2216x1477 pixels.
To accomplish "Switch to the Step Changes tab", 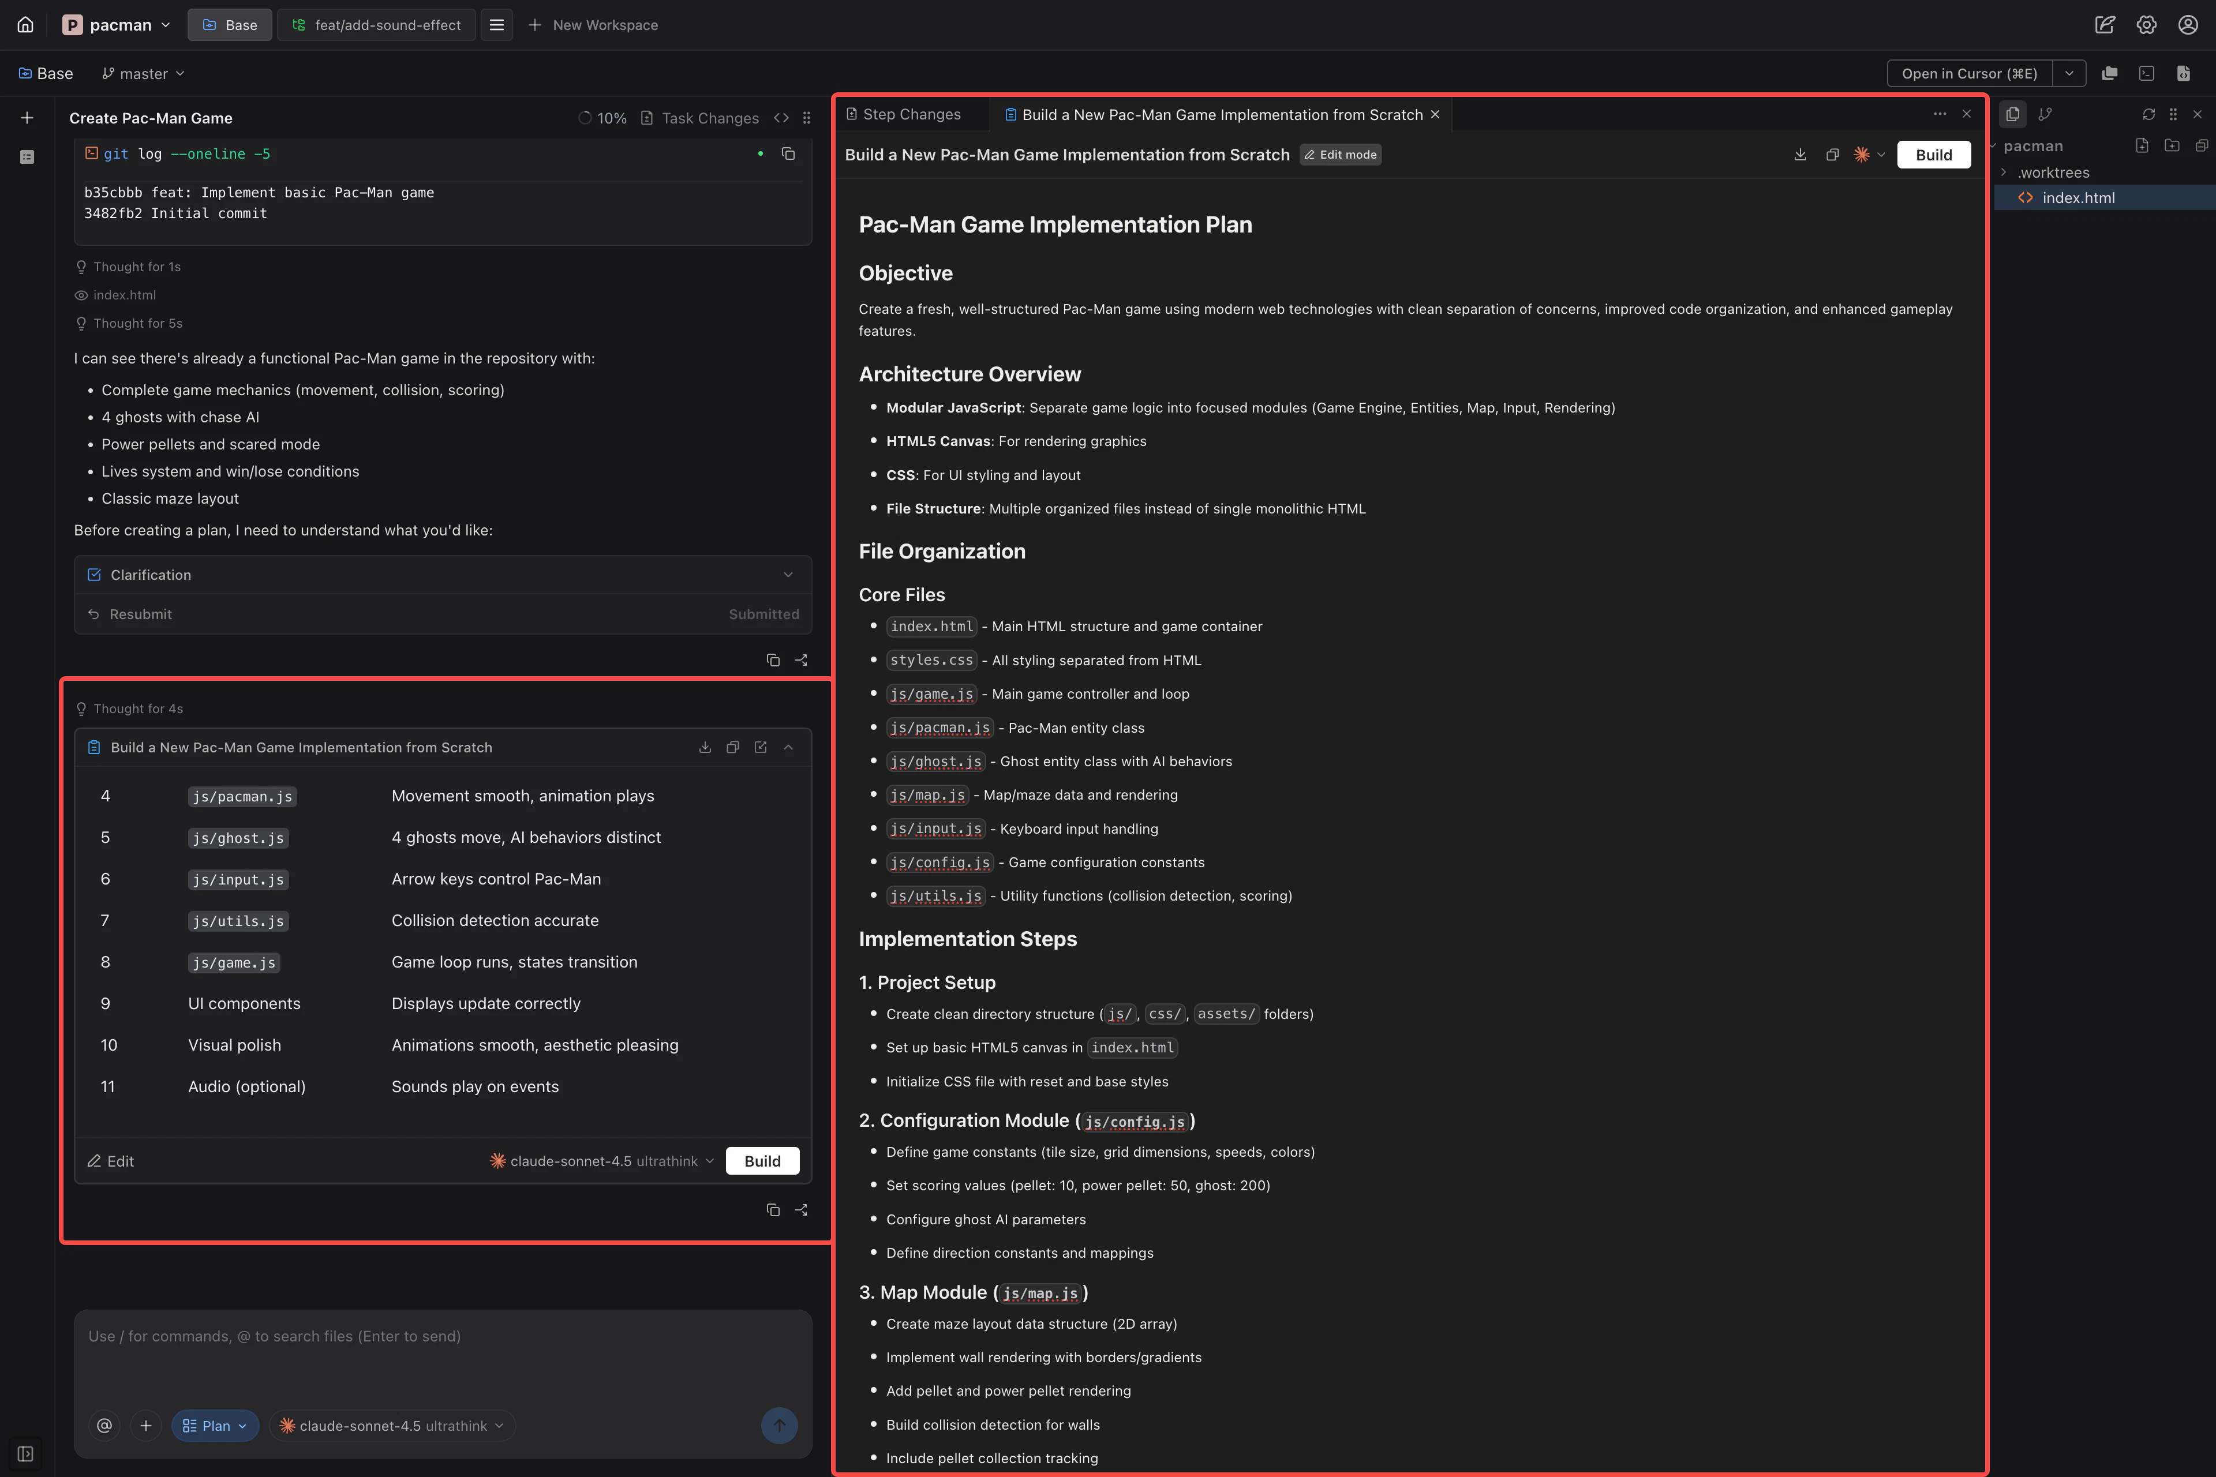I will (x=904, y=114).
